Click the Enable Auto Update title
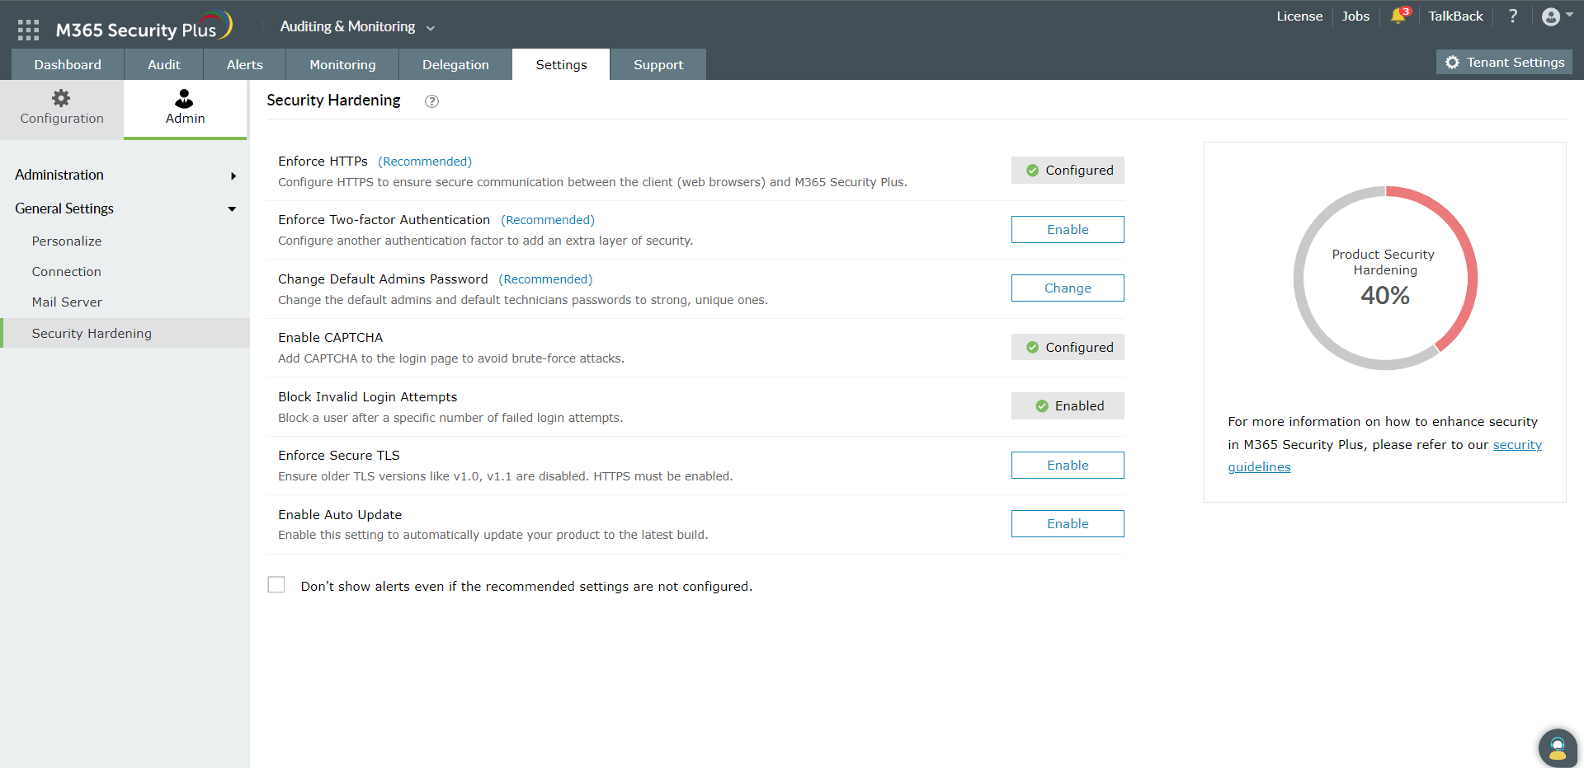 tap(340, 515)
